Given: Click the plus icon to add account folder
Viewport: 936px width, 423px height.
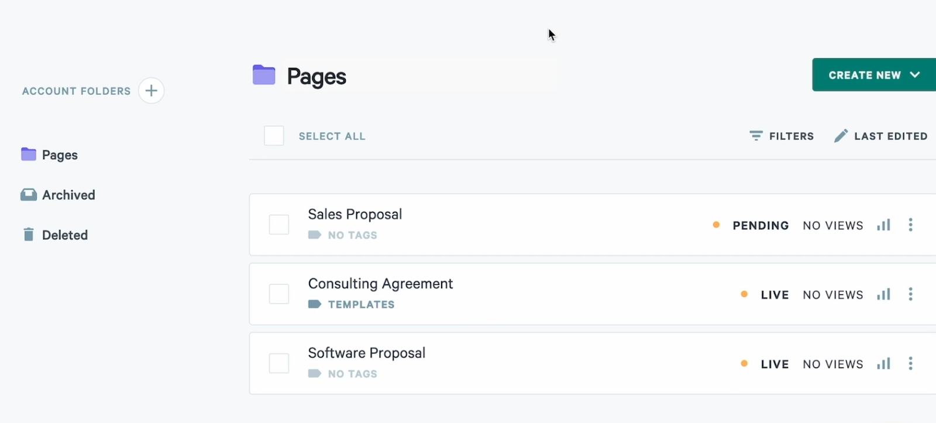Looking at the screenshot, I should pos(151,91).
